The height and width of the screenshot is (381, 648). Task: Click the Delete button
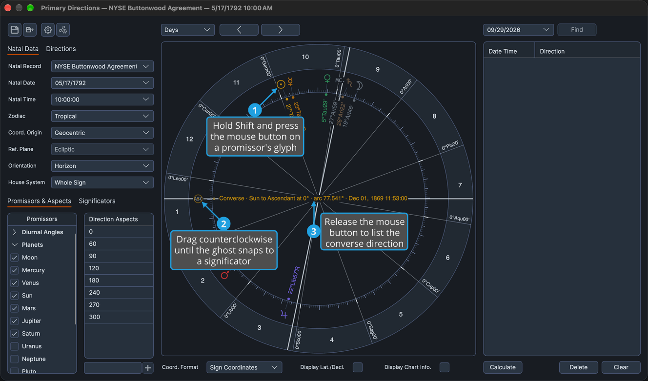point(579,367)
